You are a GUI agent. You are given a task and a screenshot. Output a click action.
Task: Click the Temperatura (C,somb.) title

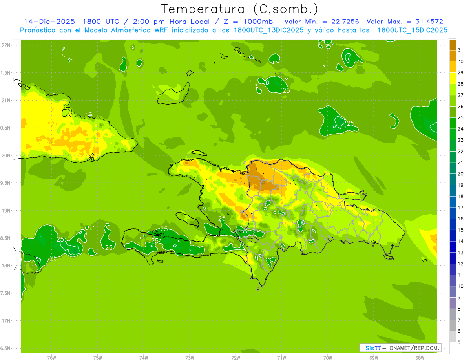(x=240, y=9)
